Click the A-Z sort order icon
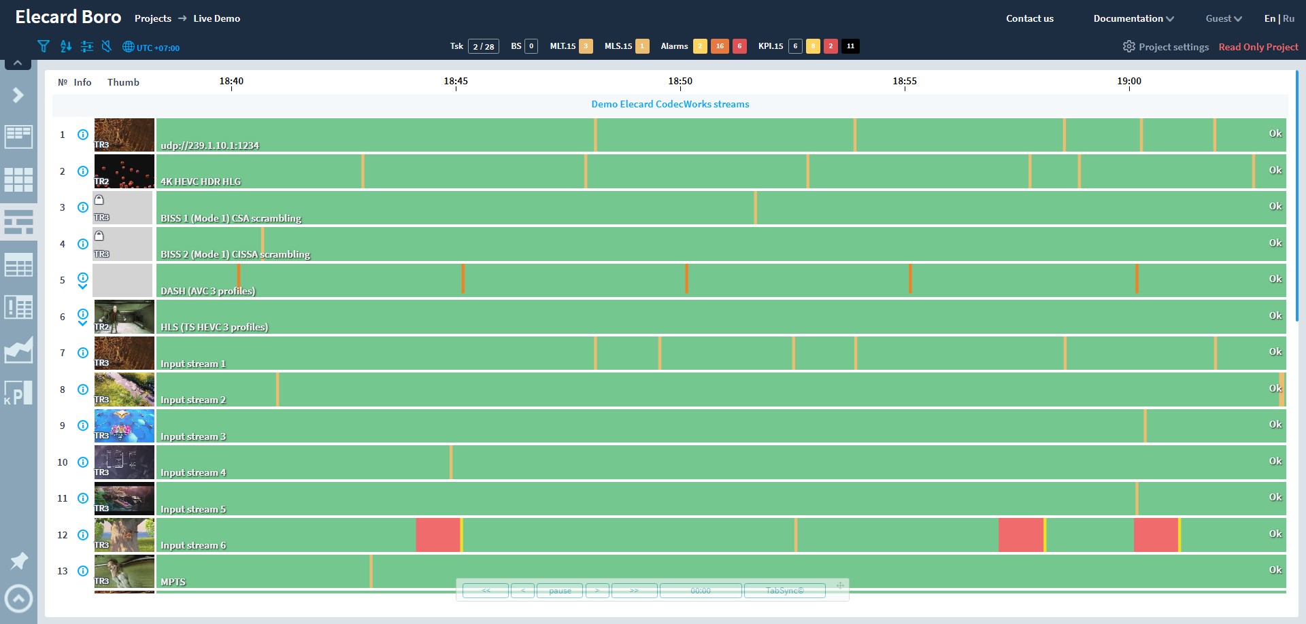The height and width of the screenshot is (624, 1306). pos(65,46)
